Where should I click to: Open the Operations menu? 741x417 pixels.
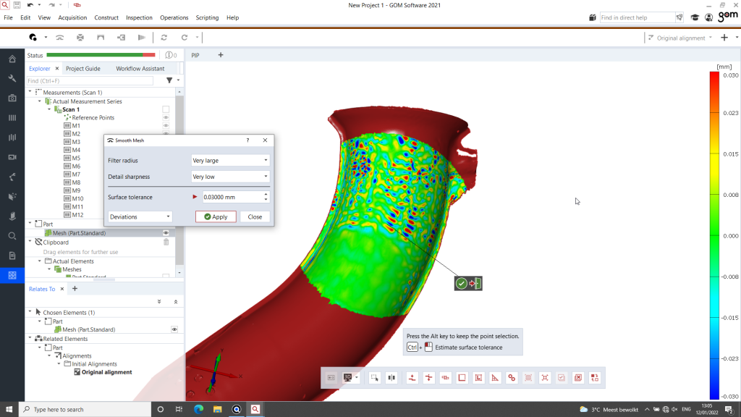174,17
